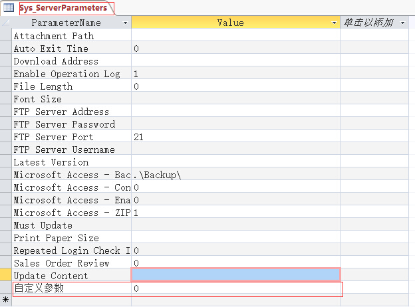Click the Latest Version parameter cell
Viewport: 415px width, 307px height.
(71, 162)
